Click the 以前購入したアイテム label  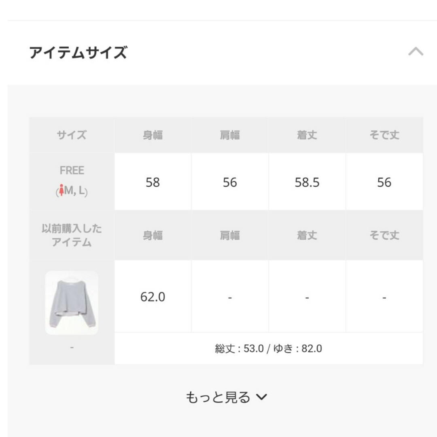[72, 235]
